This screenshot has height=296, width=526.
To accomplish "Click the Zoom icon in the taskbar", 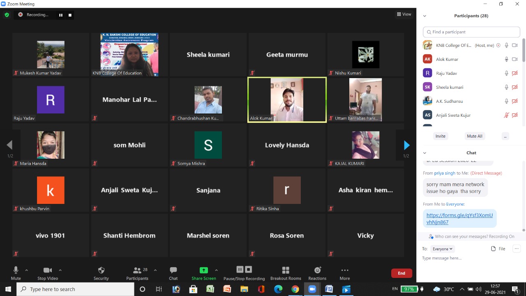I will click(312, 289).
